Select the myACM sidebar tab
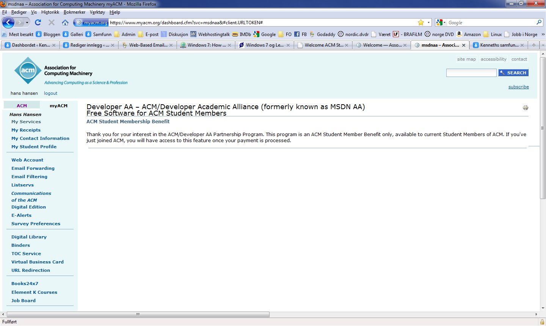 (58, 106)
